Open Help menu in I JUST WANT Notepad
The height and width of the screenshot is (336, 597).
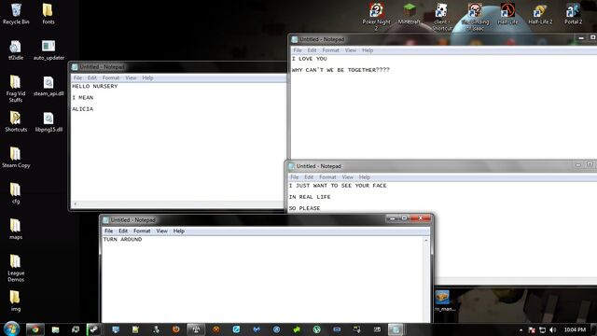point(365,177)
